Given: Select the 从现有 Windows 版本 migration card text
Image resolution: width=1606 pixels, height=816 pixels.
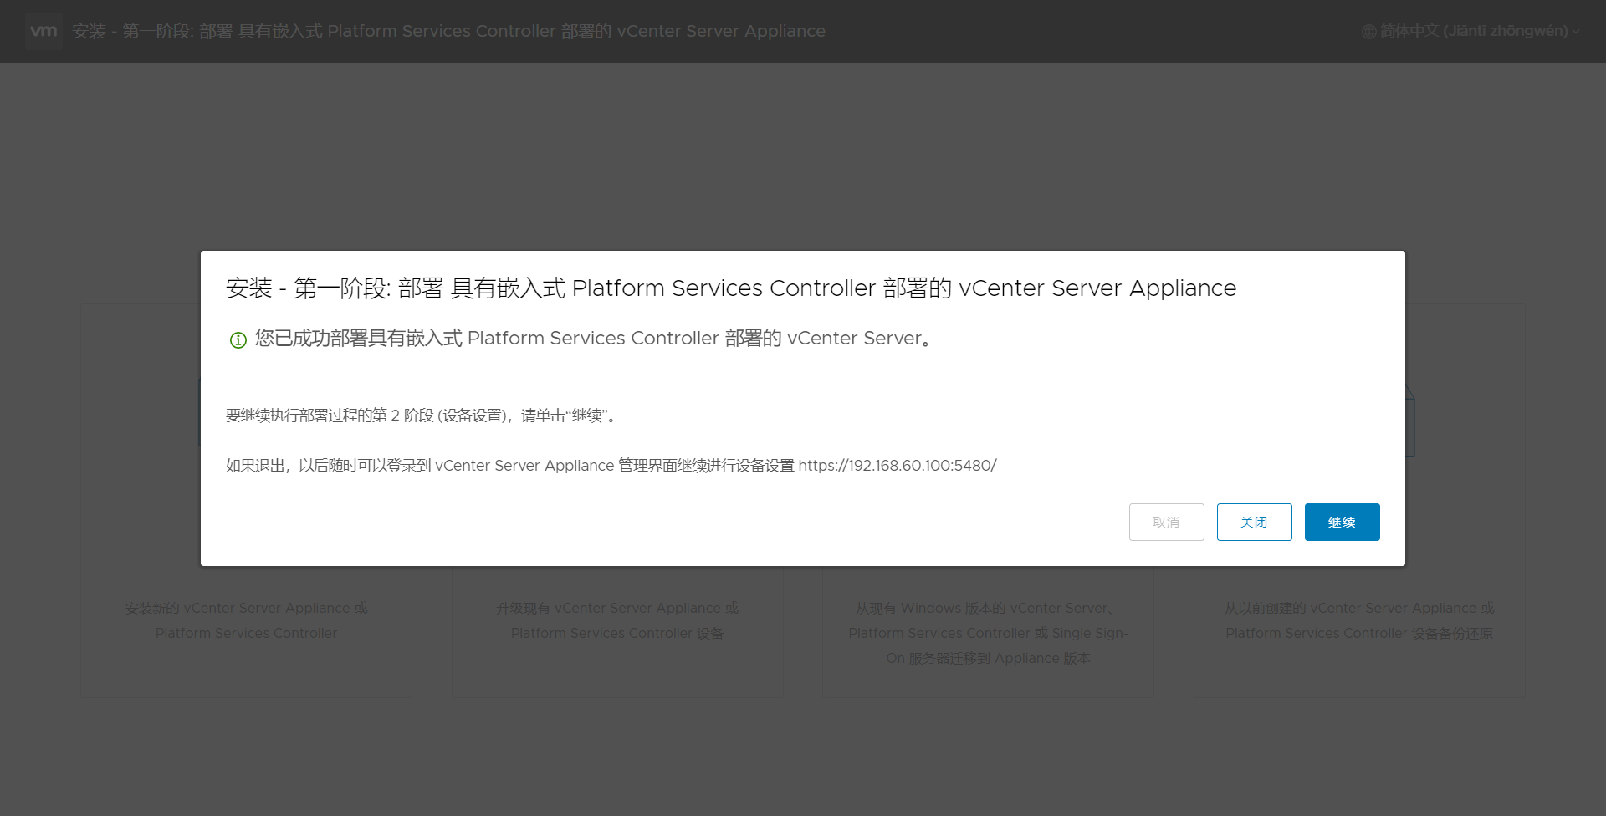Looking at the screenshot, I should coord(988,633).
